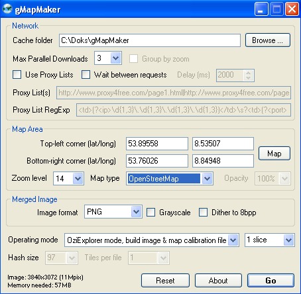Maximize the gMapMaker window
The width and height of the screenshot is (301, 294).
click(x=276, y=9)
